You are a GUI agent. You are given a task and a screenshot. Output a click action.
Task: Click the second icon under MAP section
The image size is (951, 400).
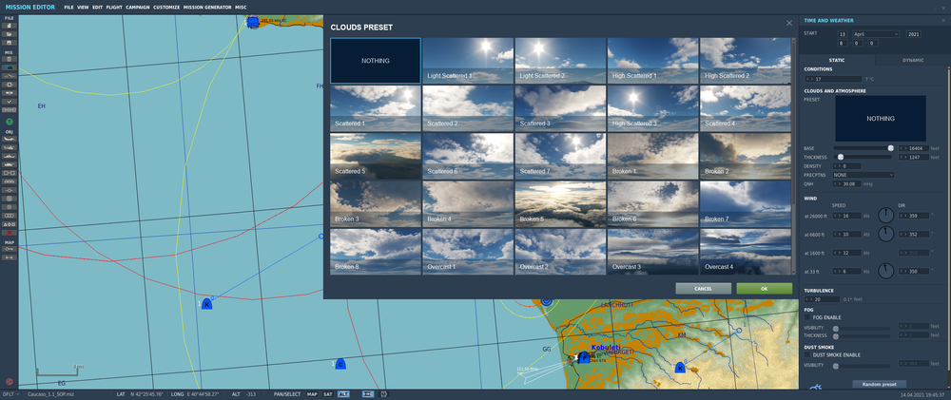[10, 257]
